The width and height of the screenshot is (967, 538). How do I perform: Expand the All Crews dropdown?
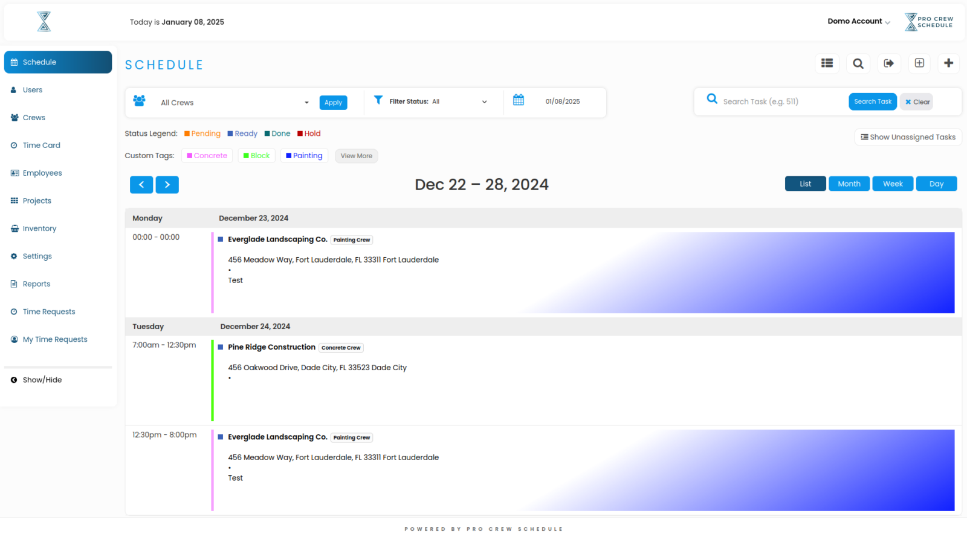(x=234, y=103)
